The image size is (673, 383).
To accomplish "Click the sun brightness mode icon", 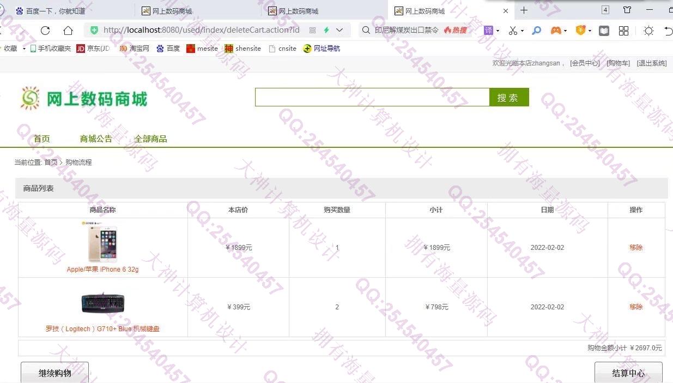I will [648, 31].
